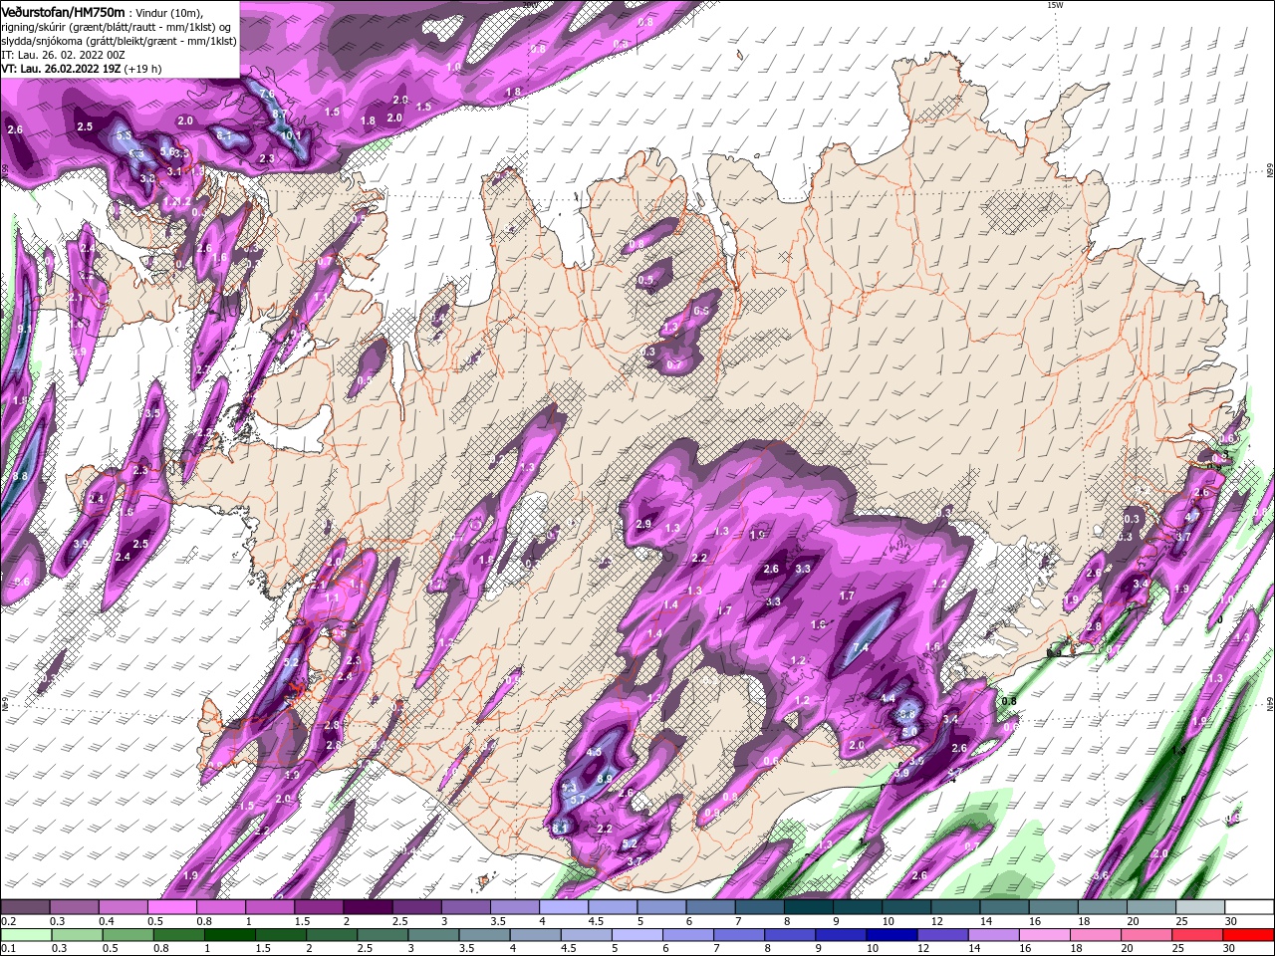Click the dark teal 8 swatch, upper legend

tap(809, 907)
